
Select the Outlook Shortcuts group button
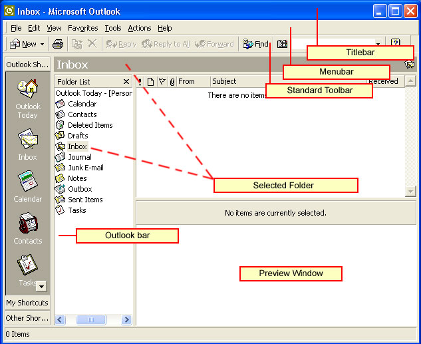[x=27, y=65]
